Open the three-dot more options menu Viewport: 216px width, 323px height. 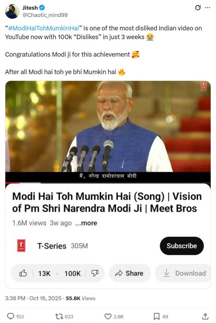click(207, 8)
